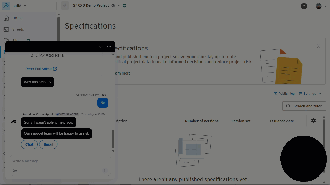Open the chat more options menu

point(109,47)
